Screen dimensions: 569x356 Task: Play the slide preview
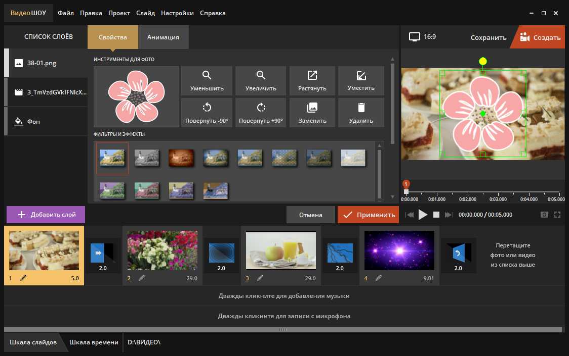point(423,215)
